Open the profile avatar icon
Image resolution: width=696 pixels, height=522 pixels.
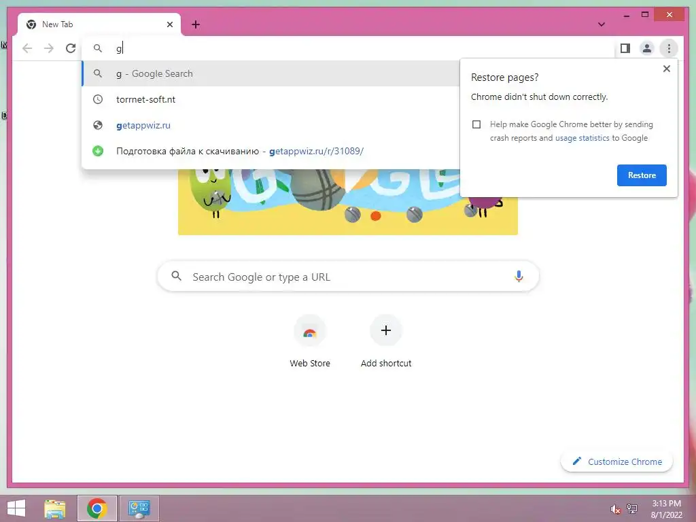pyautogui.click(x=647, y=48)
